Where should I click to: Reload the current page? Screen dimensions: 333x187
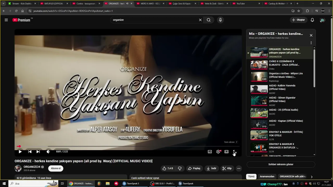(x=16, y=11)
